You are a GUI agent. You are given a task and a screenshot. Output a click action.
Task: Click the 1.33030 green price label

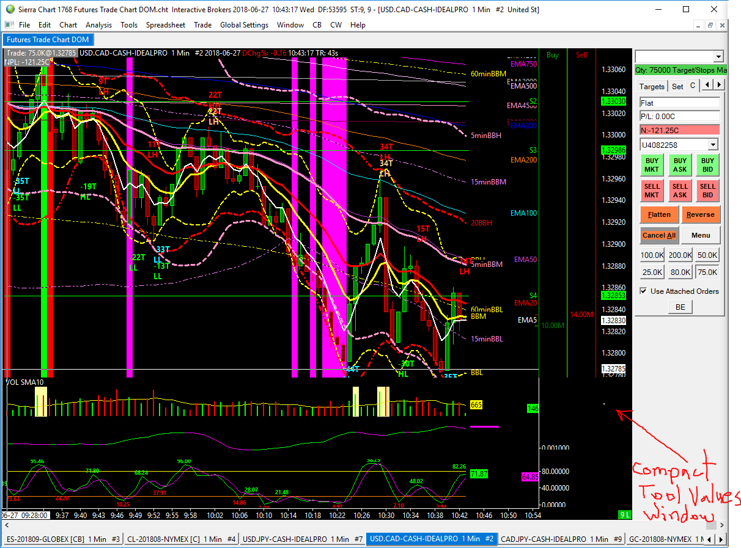pyautogui.click(x=613, y=101)
